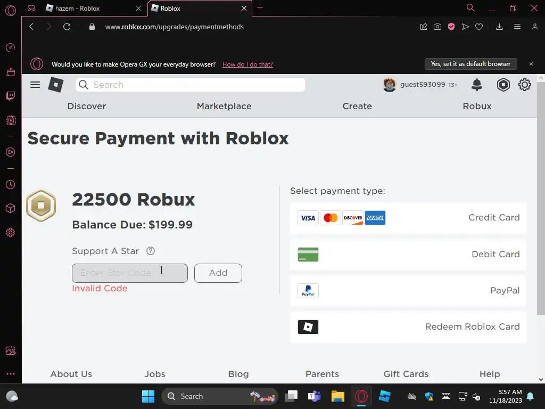Open Roblox settings gear icon

(524, 85)
